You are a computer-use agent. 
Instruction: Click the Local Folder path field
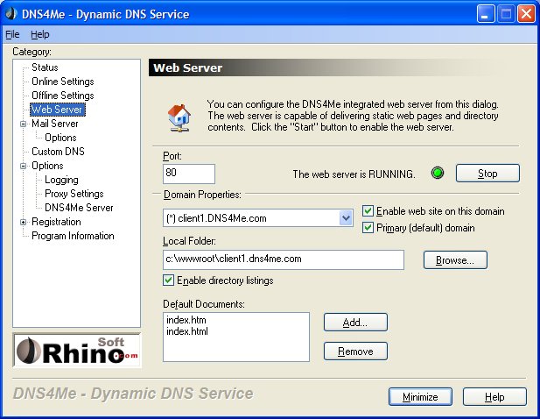(x=284, y=259)
